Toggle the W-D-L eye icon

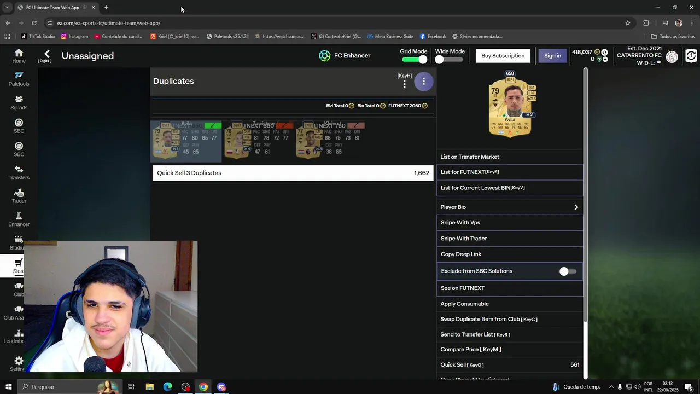click(658, 62)
